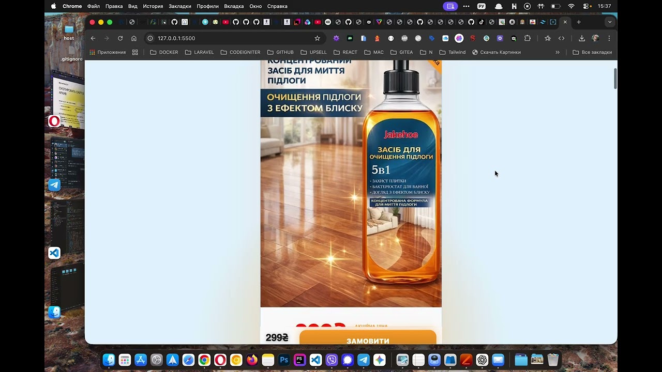Image resolution: width=662 pixels, height=372 pixels.
Task: Open the host folder on the desktop
Action: pos(69,32)
